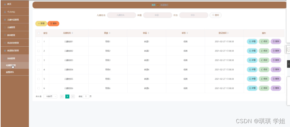Image resolution: width=290 pixels, height=127 pixels.
Task: Sort by 儿童姓名 column sort icon
Action: point(72,33)
